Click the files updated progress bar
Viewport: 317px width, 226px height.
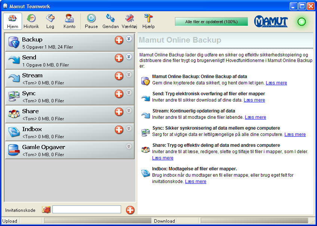tap(211, 22)
